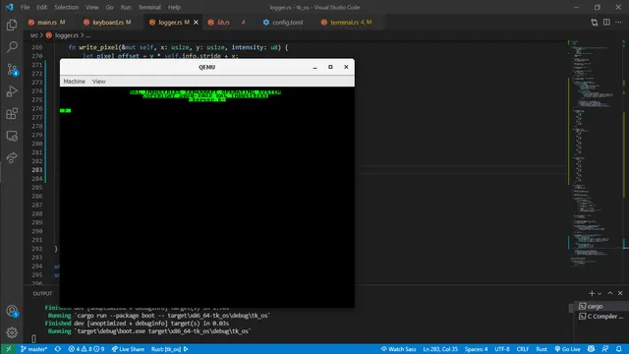Image resolution: width=629 pixels, height=354 pixels.
Task: Change CRLF end of line sequence
Action: [522, 349]
